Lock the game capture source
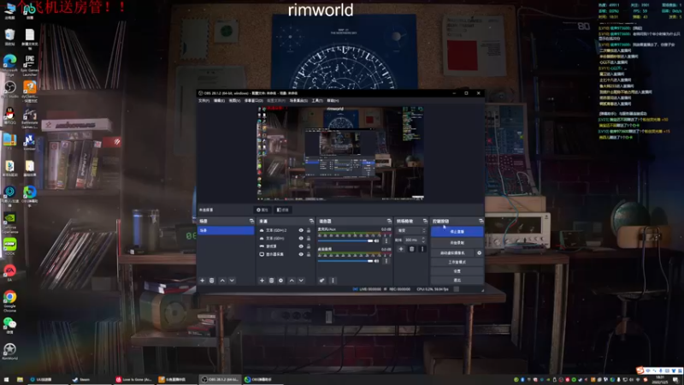 [309, 246]
